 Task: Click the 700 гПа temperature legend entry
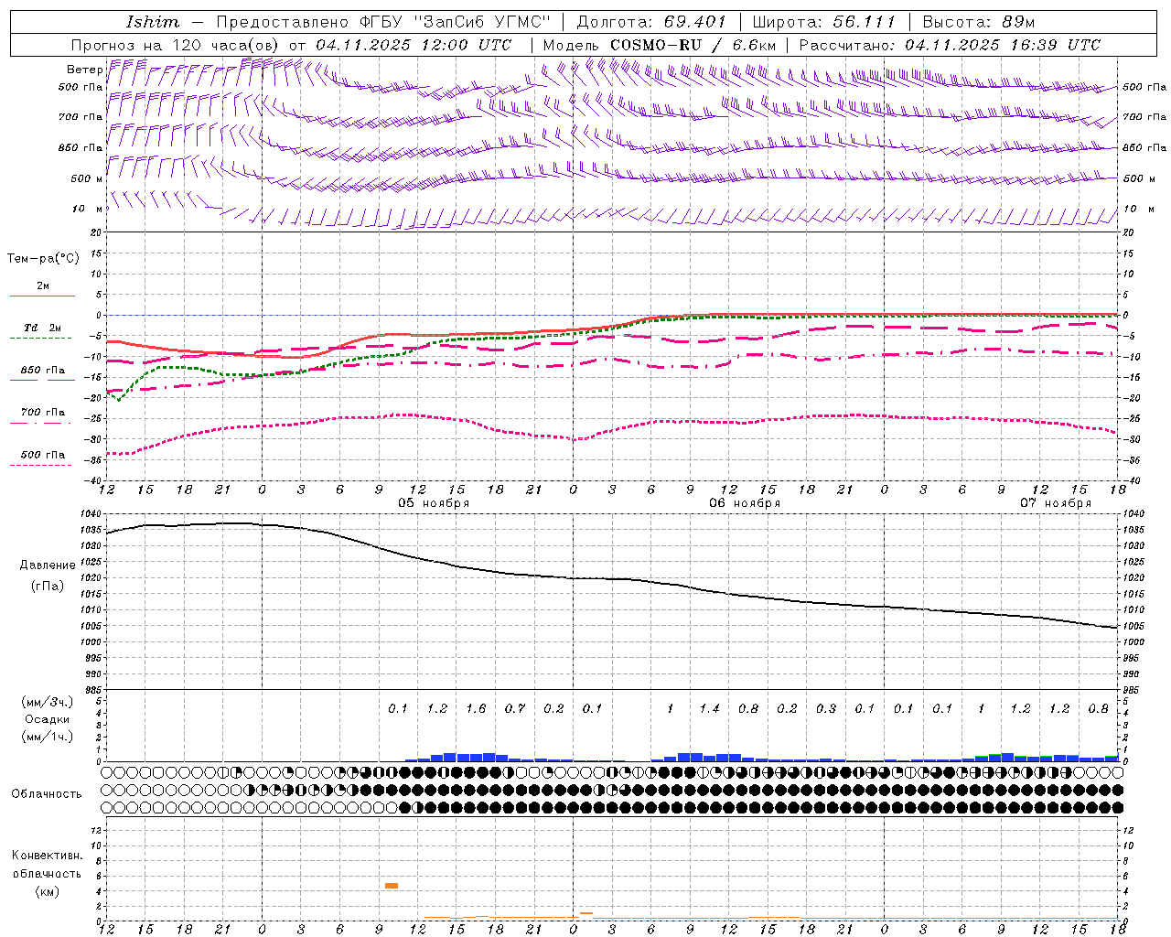coord(42,413)
